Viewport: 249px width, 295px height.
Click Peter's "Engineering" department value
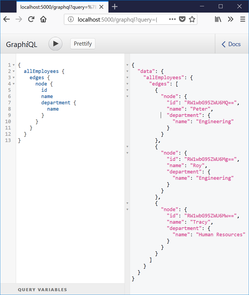215,122
